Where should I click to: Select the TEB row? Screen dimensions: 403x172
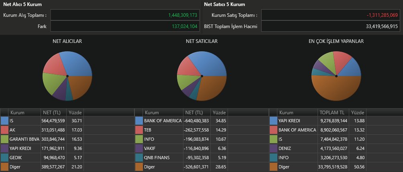(x=202, y=130)
